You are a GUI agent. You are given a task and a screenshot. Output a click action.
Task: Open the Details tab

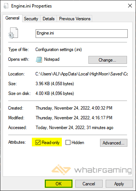click(x=49, y=19)
